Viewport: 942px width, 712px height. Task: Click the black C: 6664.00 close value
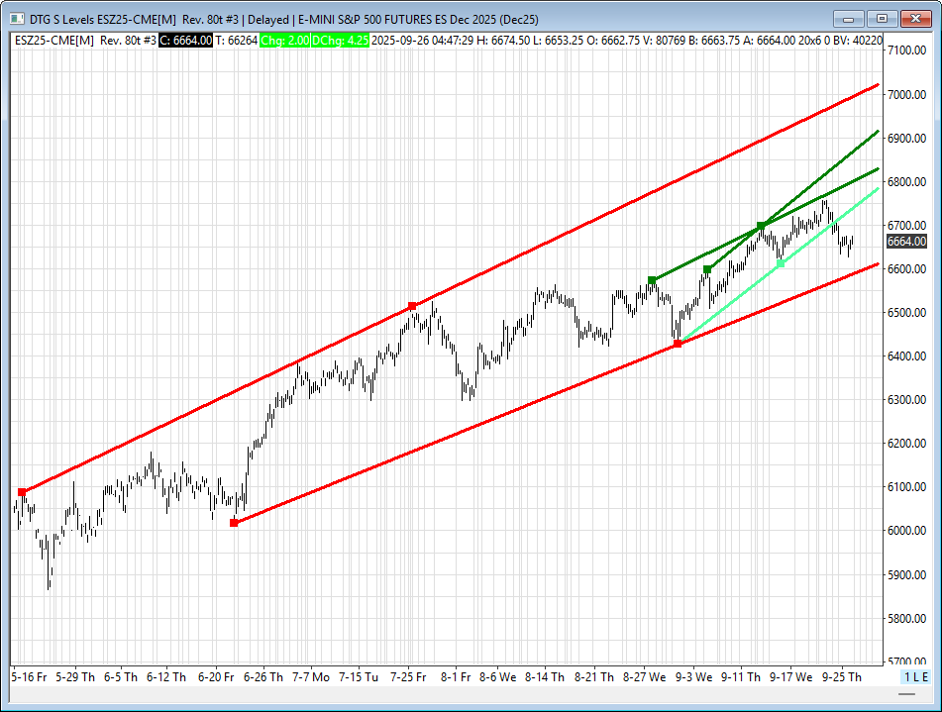pyautogui.click(x=185, y=41)
